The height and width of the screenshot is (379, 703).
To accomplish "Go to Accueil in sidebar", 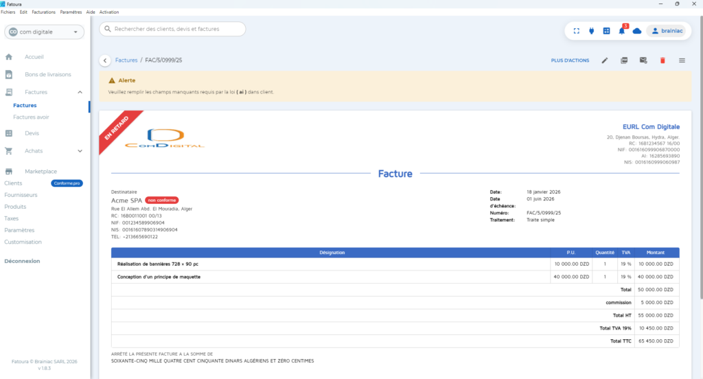I will click(x=34, y=57).
